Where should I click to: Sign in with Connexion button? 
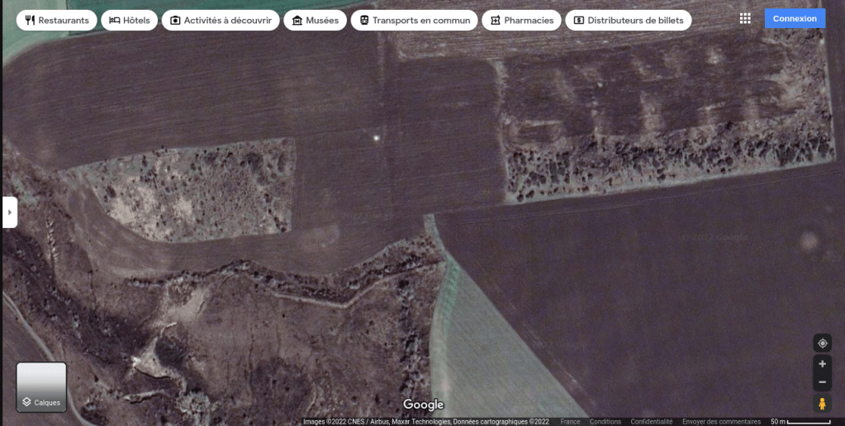795,18
